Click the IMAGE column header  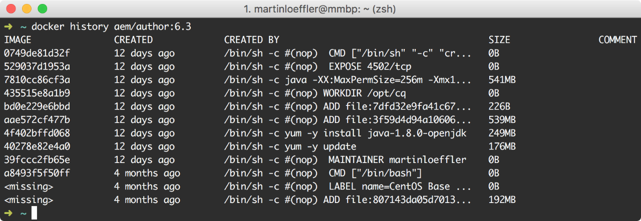pos(18,40)
